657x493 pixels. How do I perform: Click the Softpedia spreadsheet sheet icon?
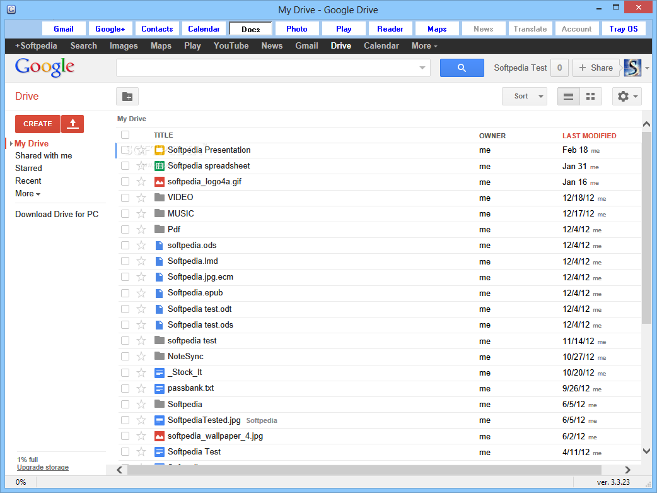click(160, 166)
